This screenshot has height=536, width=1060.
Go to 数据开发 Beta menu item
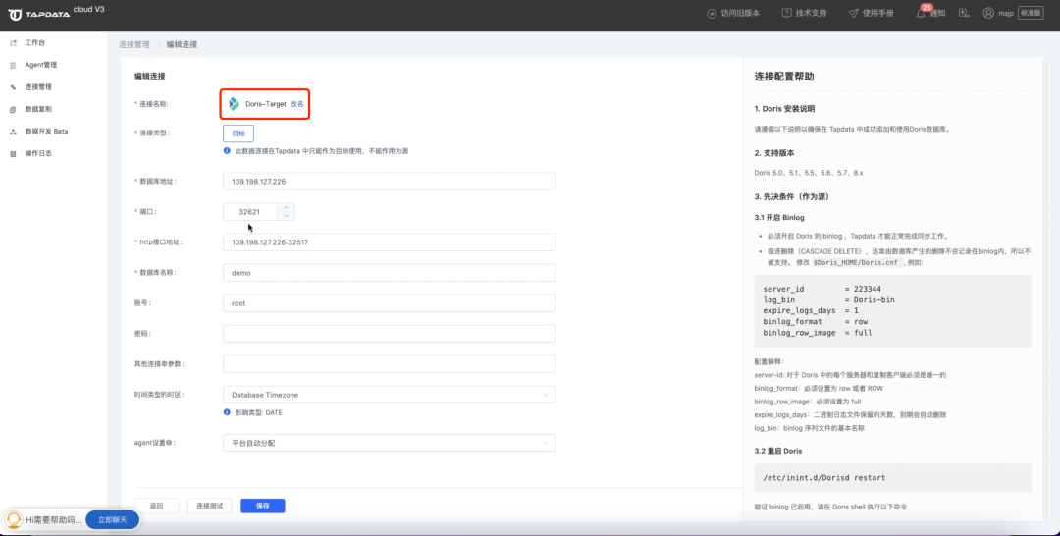tap(47, 132)
